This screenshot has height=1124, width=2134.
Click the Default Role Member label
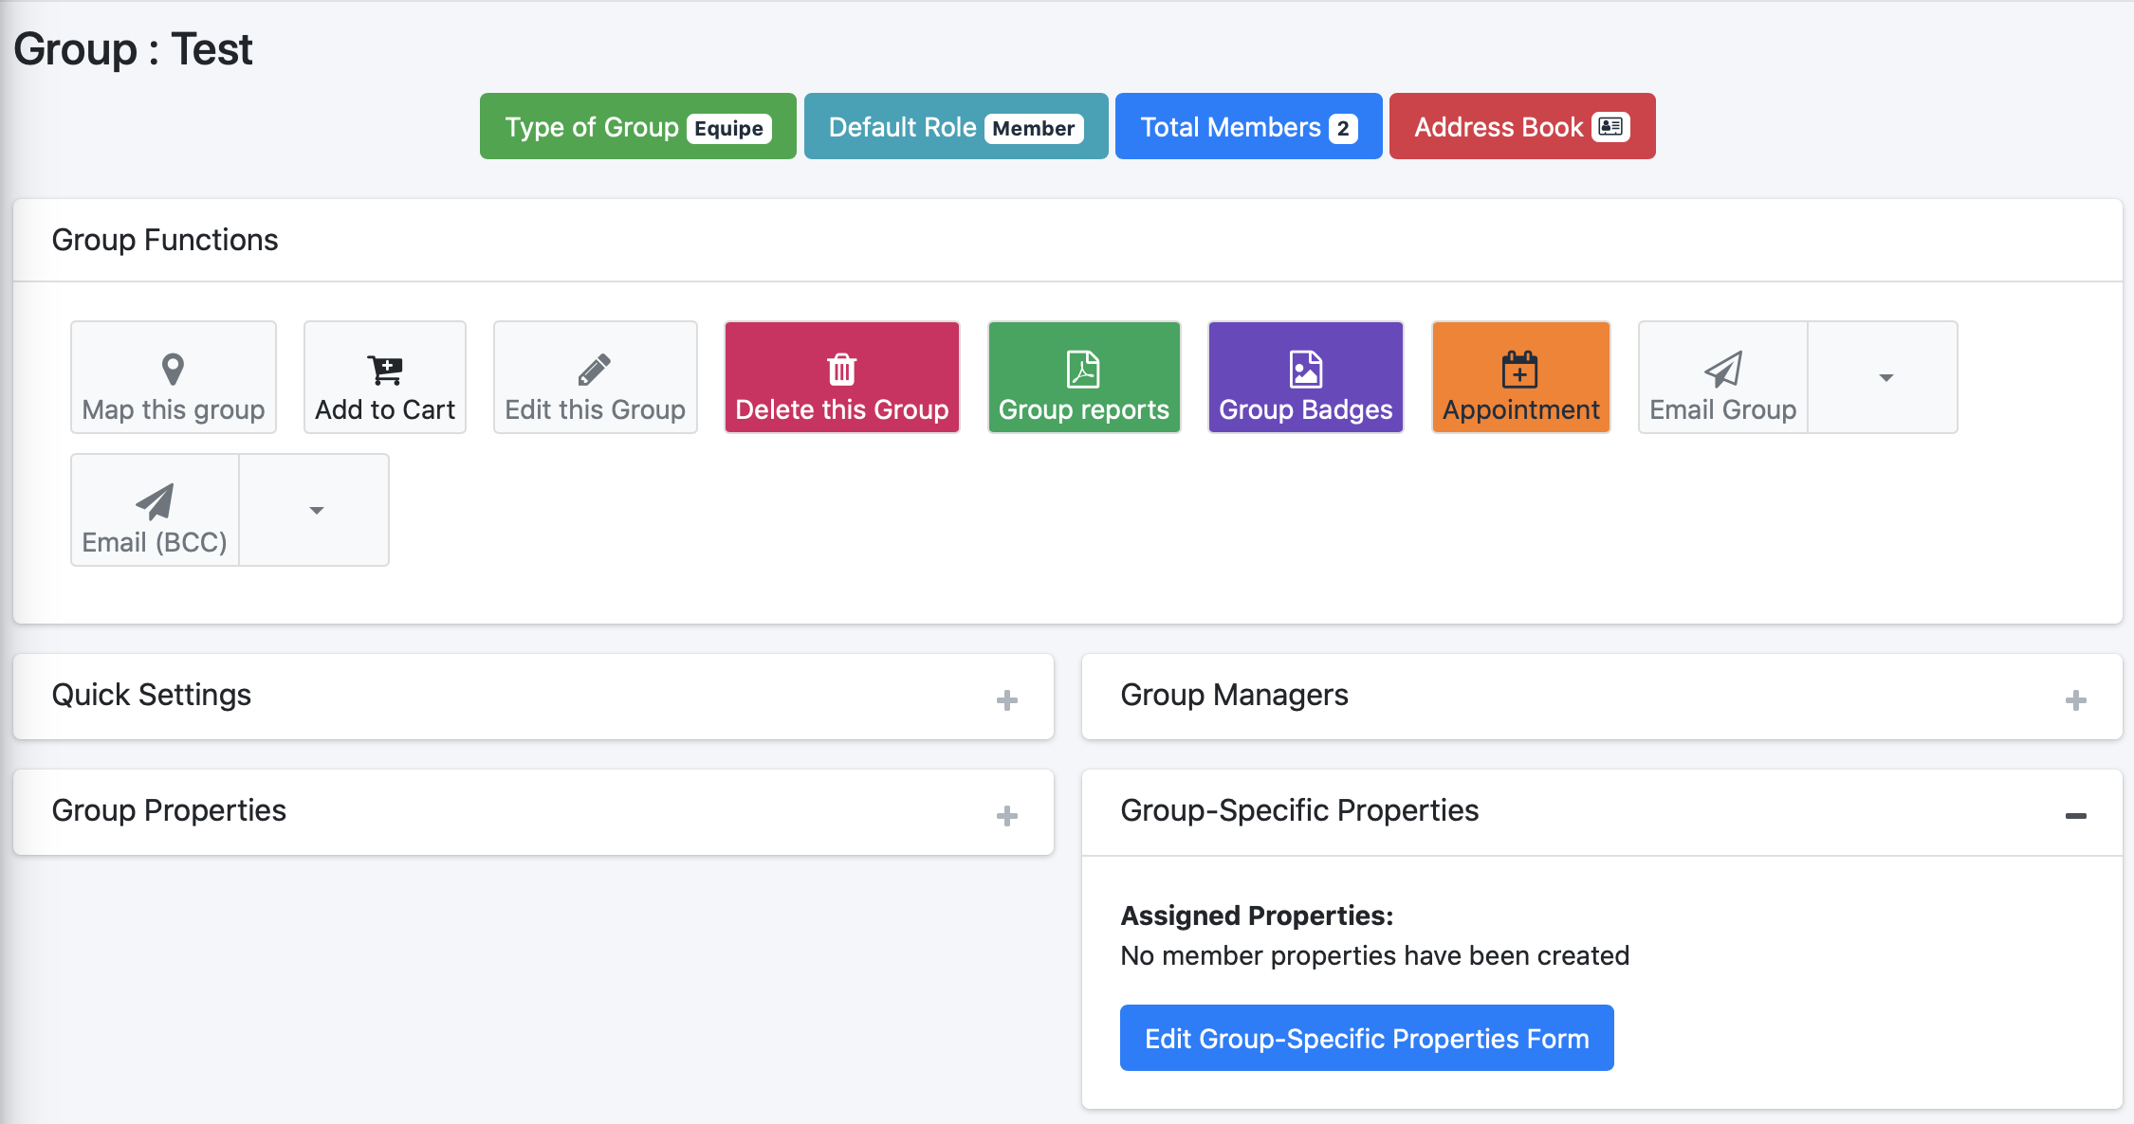[956, 126]
